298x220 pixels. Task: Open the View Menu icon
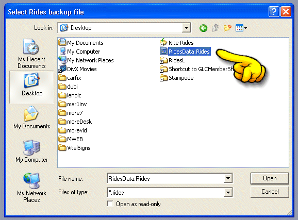click(x=241, y=28)
